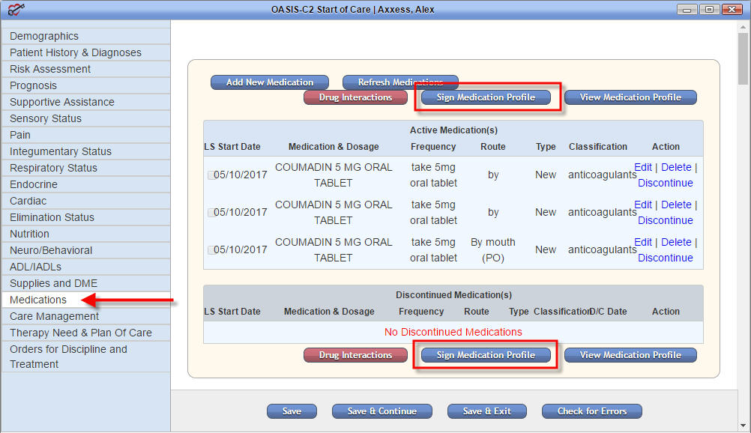
Task: Click the bottom Sign Medication Profile button
Action: [486, 355]
